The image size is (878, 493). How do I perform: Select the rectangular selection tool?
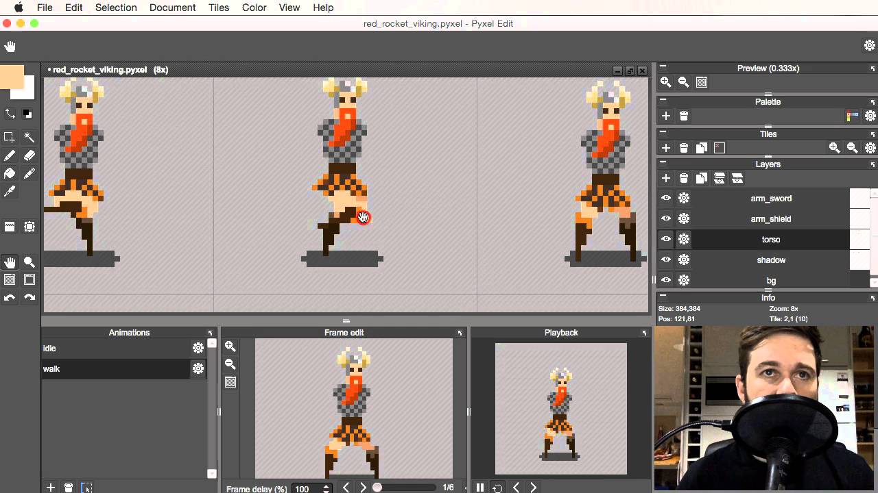10,137
